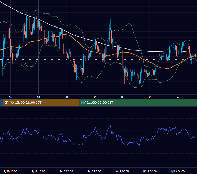Click the ロンドン 15:30-21:00 JST session bar

point(41,102)
